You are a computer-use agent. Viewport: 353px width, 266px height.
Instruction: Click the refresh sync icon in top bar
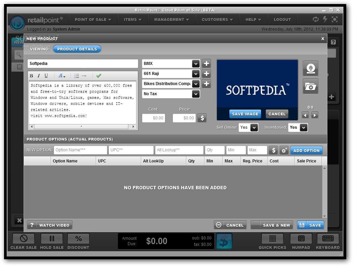point(316,20)
